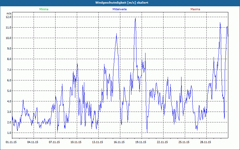Click the 6,0 y-axis value
Screen dimensions: 240x150
click(x=9, y=80)
